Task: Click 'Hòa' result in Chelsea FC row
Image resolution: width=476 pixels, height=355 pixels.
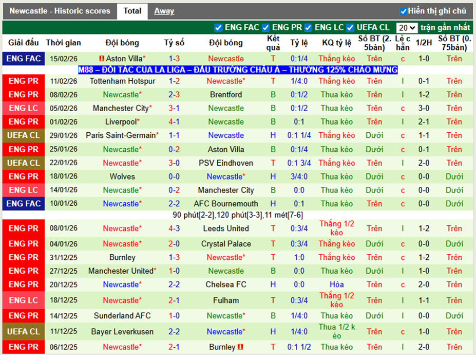Action: (337, 285)
